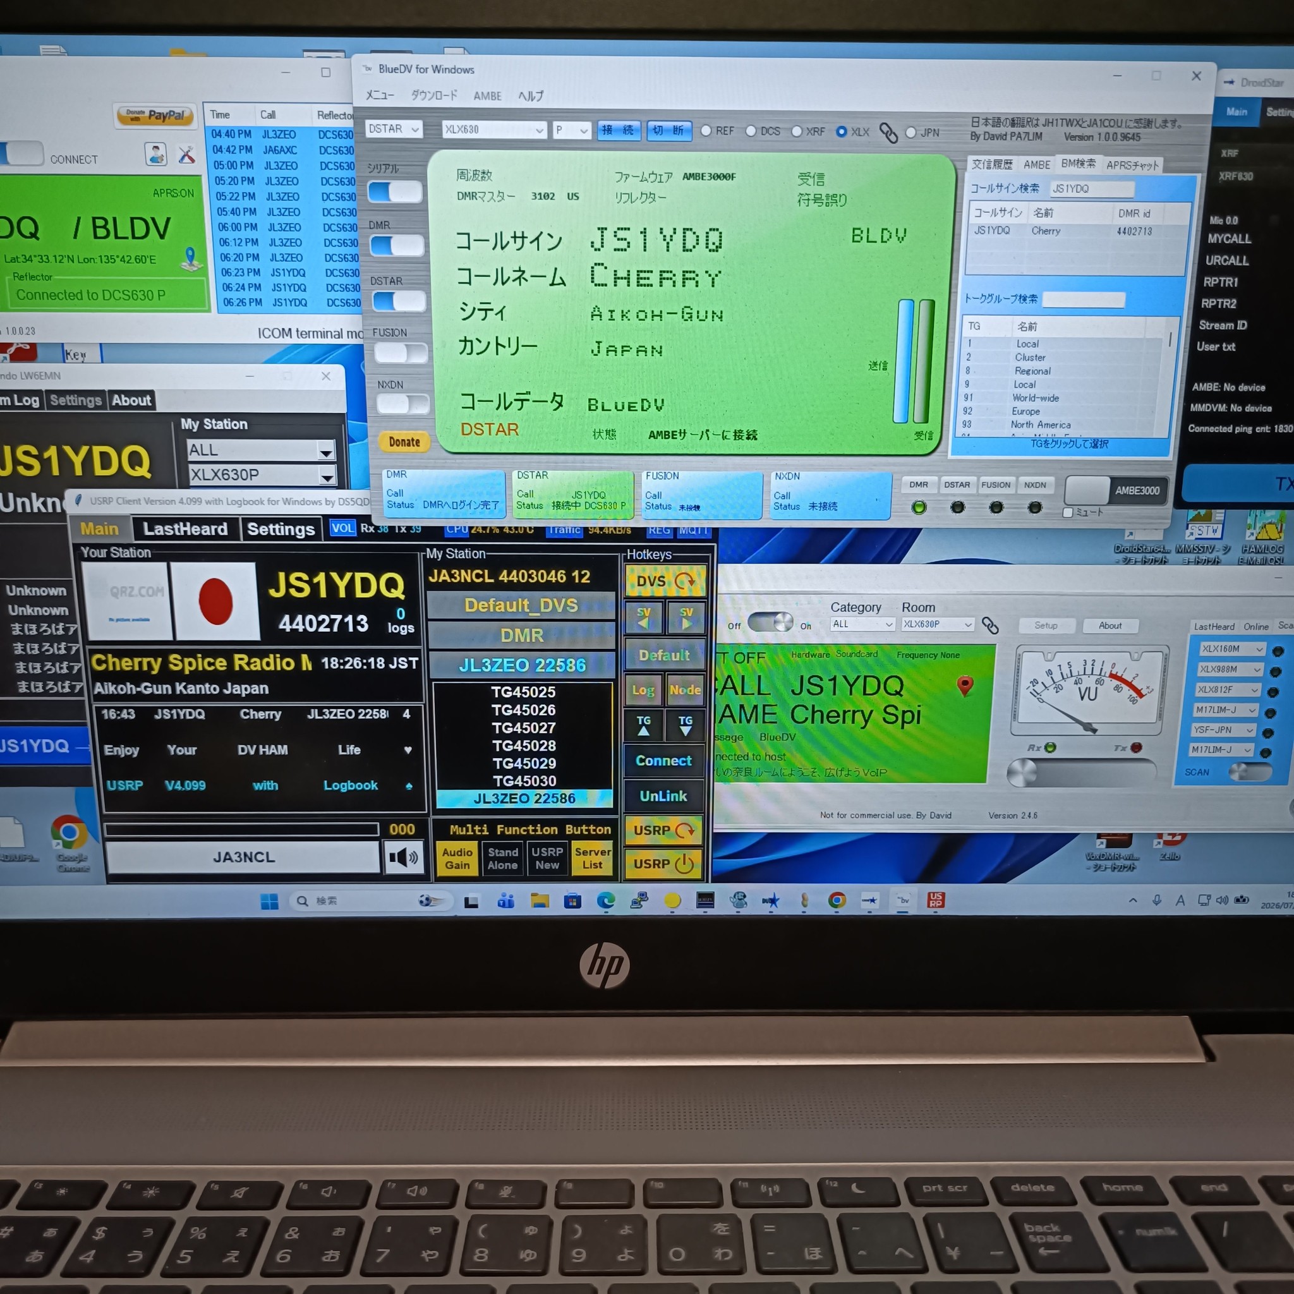
Task: Click the TG down arrow hotkey
Action: [685, 725]
